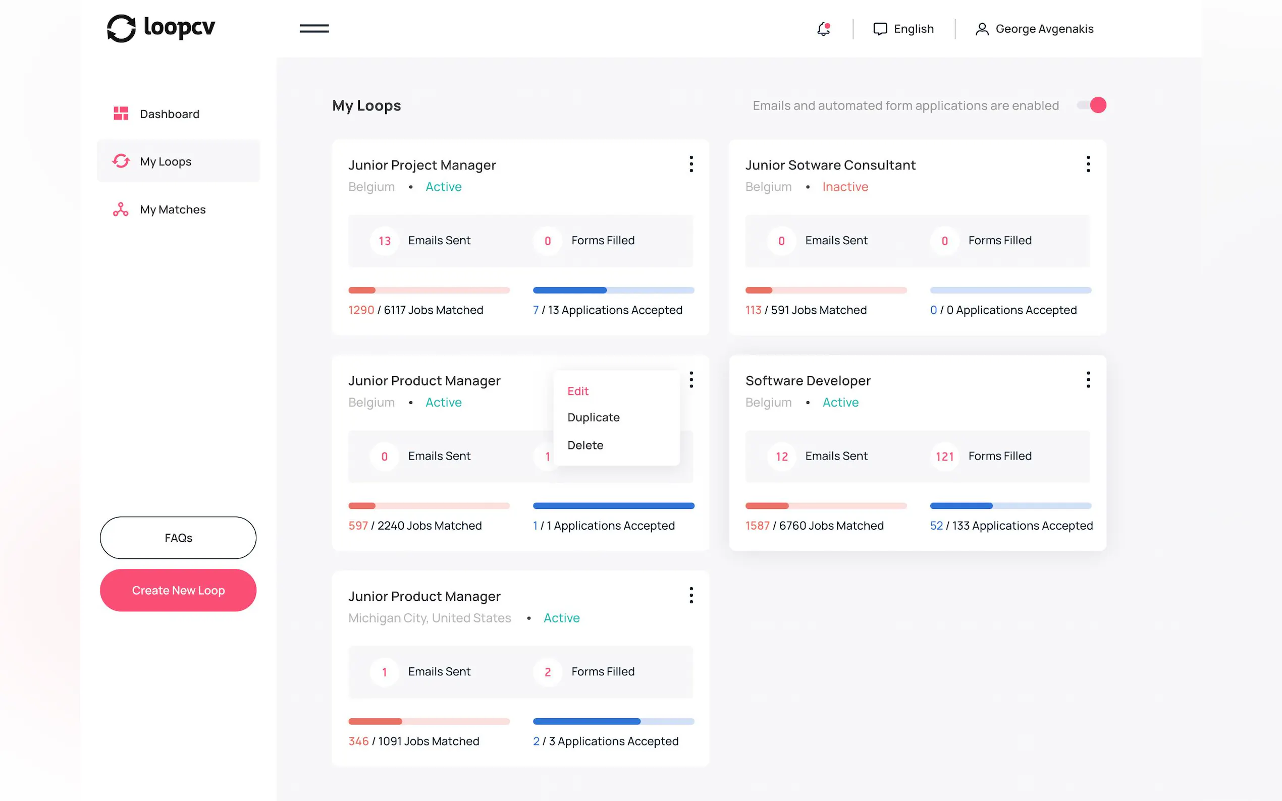Open Junior Project Manager options menu

point(691,164)
